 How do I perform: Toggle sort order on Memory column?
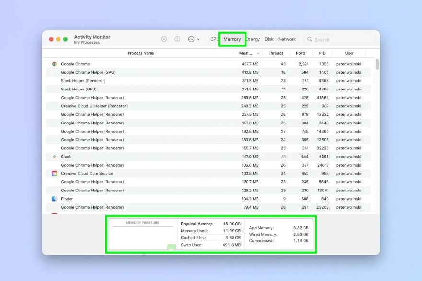[x=249, y=53]
